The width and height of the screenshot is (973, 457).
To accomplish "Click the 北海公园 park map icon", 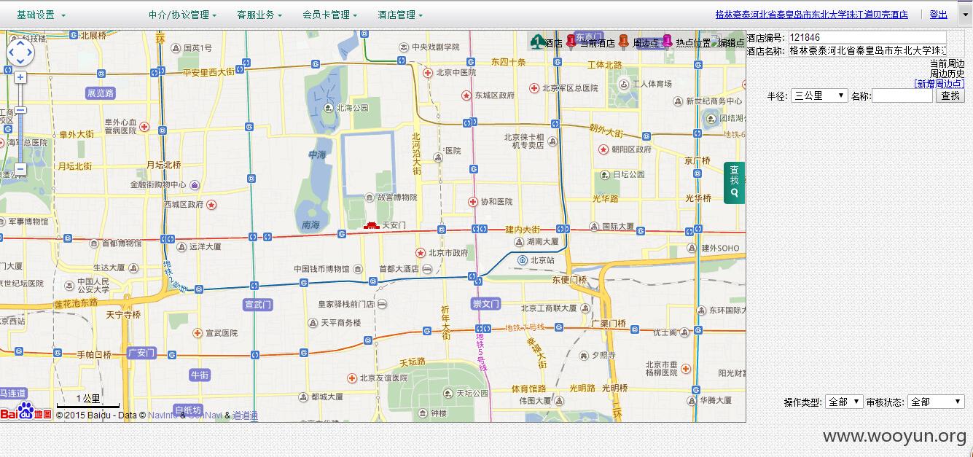I will pos(328,108).
